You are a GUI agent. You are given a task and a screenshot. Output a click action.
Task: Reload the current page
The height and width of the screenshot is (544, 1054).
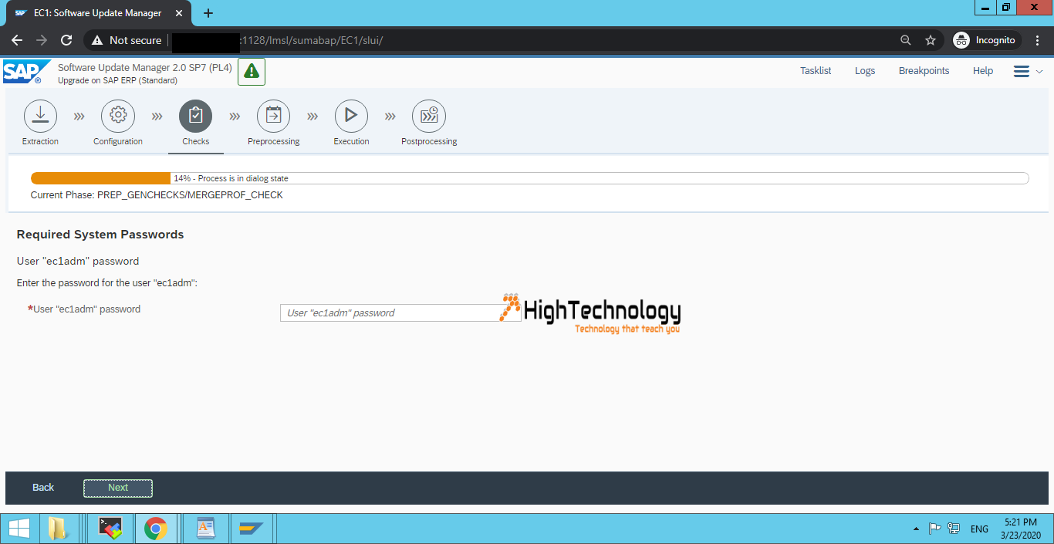coord(66,40)
